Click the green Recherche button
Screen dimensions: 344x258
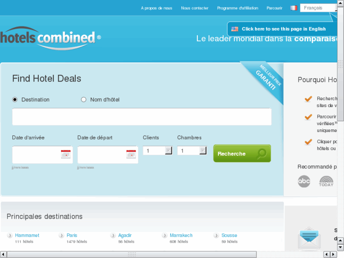(x=242, y=153)
